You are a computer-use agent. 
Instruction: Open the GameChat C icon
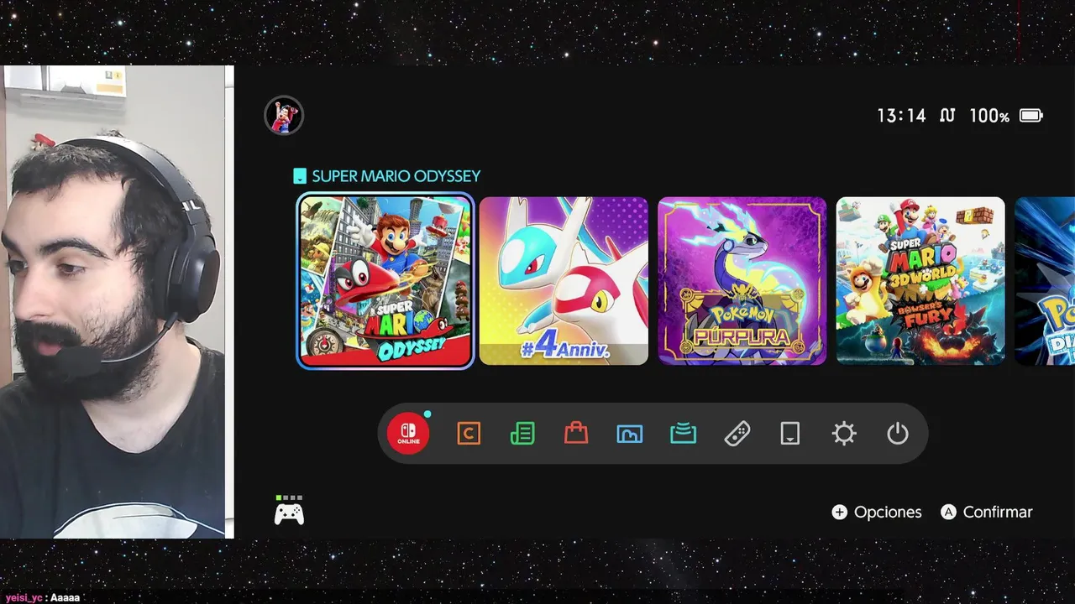tap(469, 434)
